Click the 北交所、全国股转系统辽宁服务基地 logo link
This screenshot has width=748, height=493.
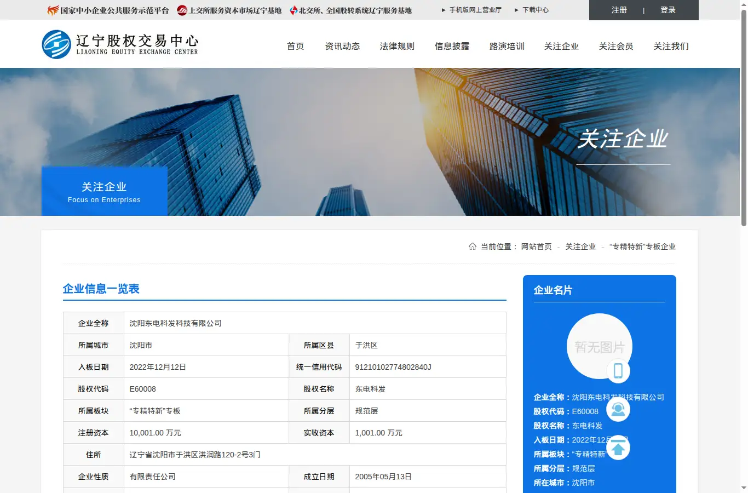(350, 10)
